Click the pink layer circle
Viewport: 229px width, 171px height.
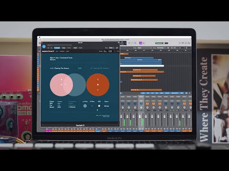pos(61,85)
